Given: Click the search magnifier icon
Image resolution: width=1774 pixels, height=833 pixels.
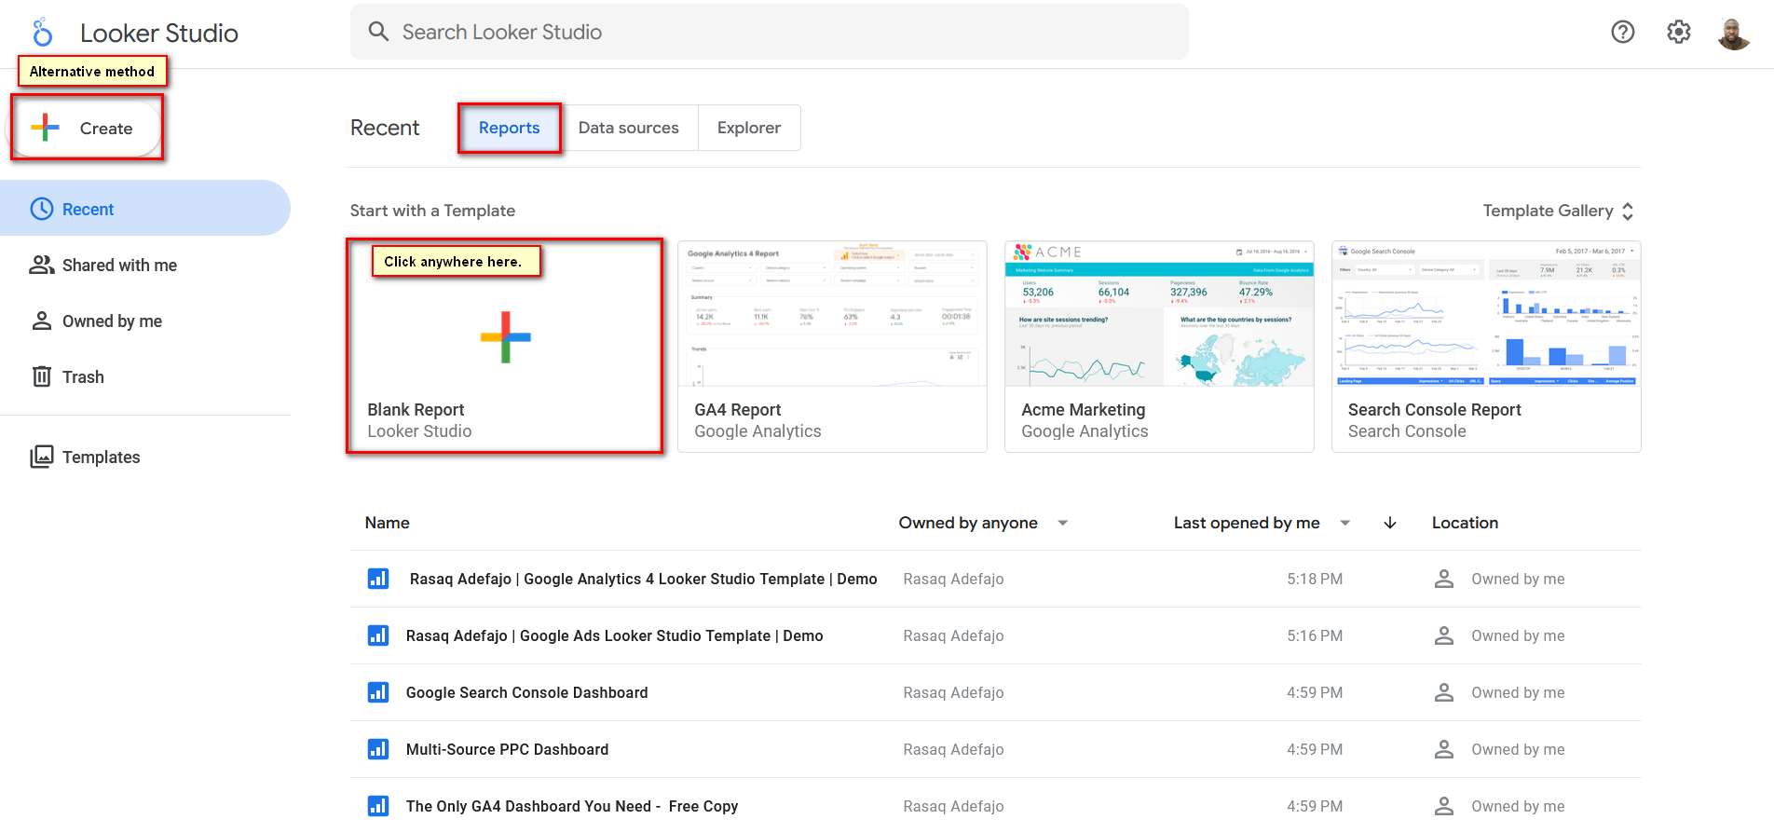Looking at the screenshot, I should coord(378,32).
